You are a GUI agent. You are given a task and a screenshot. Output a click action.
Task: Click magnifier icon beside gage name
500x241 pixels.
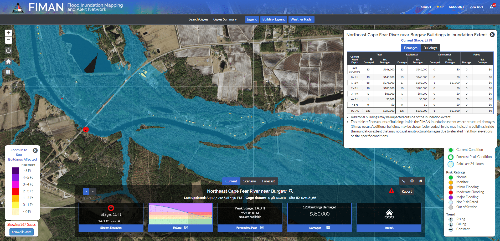[291, 191]
